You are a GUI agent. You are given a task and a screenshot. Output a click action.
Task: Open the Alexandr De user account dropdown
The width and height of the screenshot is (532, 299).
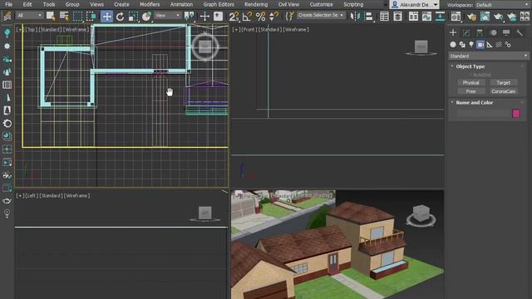click(414, 4)
